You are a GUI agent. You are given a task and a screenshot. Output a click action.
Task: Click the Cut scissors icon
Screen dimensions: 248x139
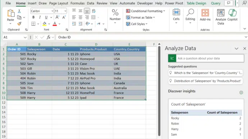[x=19, y=11]
